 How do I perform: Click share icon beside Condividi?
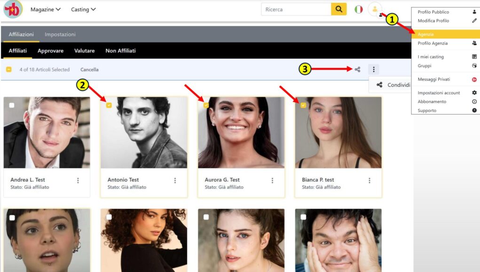[x=379, y=85]
